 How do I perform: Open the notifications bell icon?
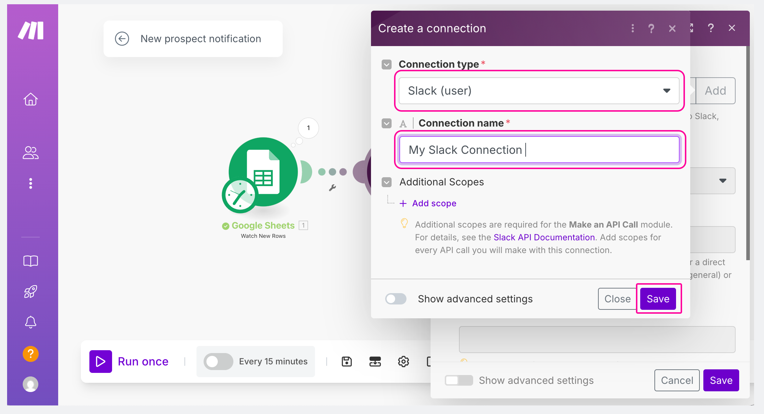tap(31, 322)
